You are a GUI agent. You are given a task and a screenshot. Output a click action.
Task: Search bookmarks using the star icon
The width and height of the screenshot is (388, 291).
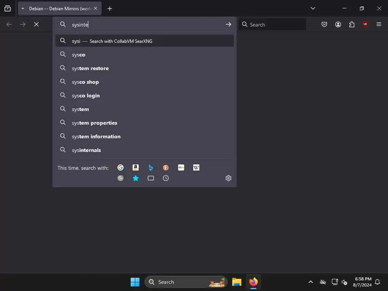(136, 178)
